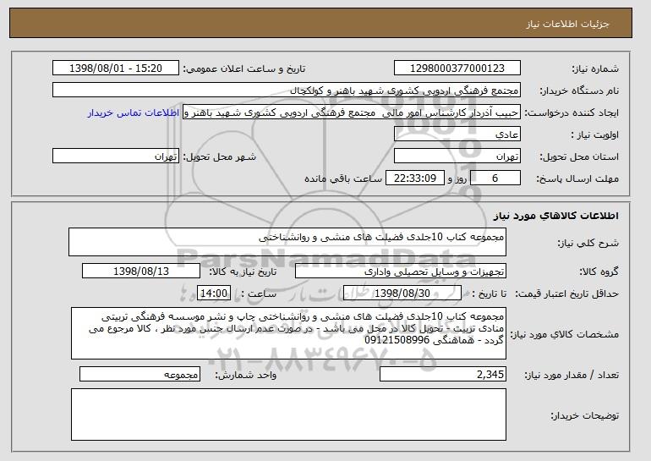The image size is (651, 461).
Task: Click the empty buyer notes text area
Action: coord(288,414)
